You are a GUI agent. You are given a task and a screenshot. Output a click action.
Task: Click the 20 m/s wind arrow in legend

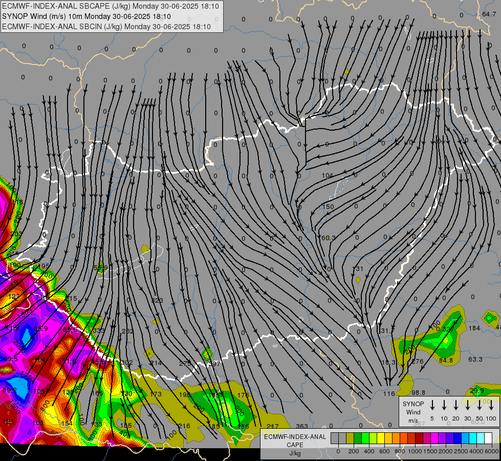pyautogui.click(x=456, y=405)
